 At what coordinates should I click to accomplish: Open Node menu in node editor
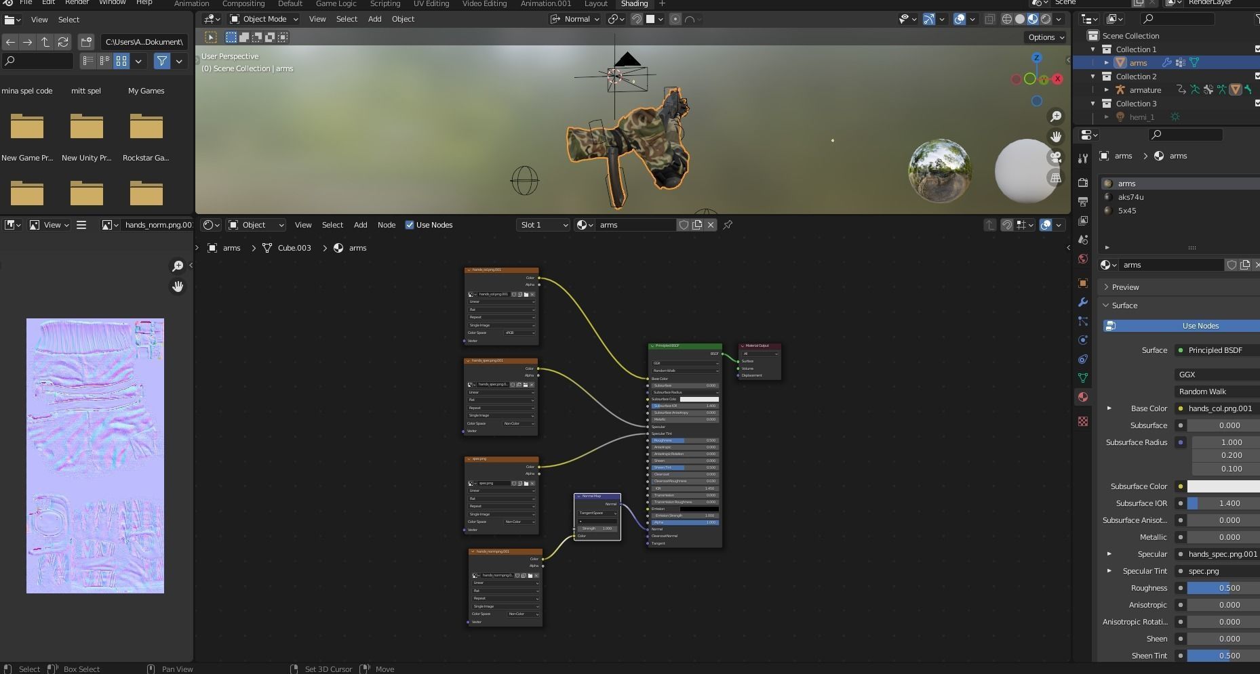click(387, 225)
